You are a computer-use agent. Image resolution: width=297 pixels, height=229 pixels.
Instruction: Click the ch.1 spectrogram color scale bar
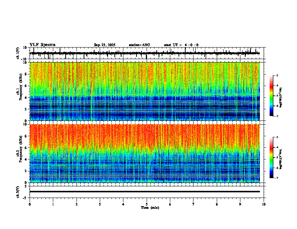(x=271, y=96)
